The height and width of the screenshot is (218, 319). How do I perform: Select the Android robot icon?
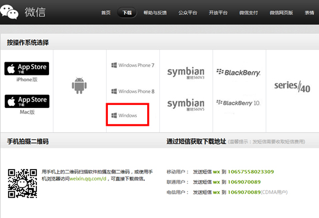[80, 85]
